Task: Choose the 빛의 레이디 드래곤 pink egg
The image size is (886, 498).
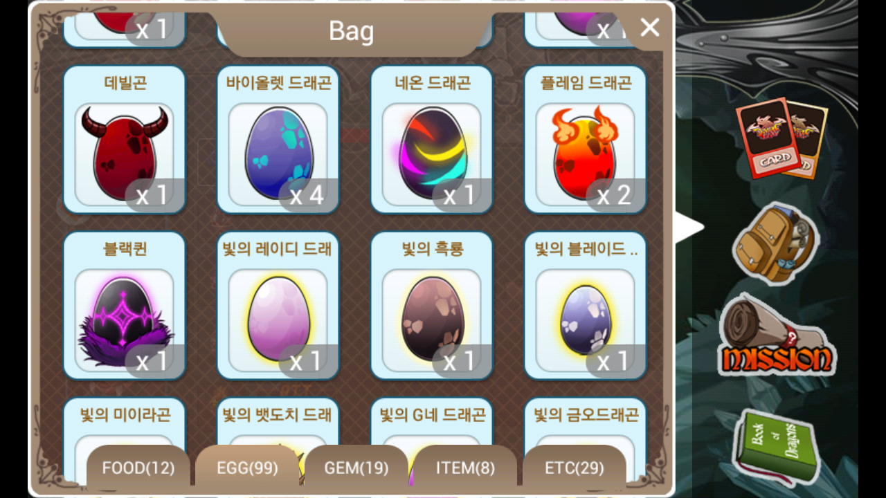Action: [x=278, y=305]
